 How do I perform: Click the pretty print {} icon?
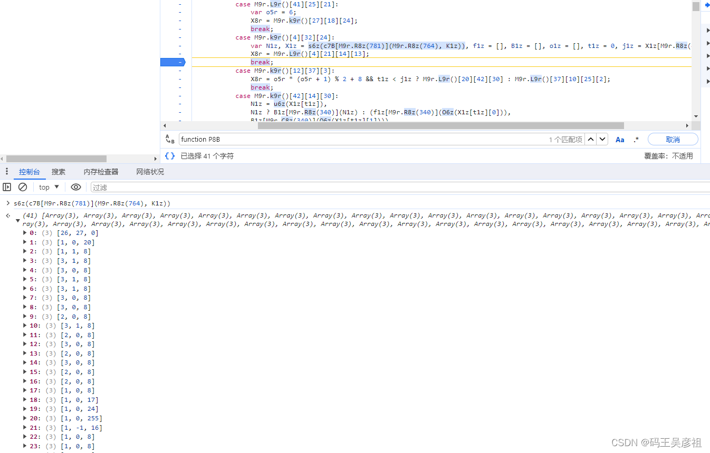(x=170, y=156)
